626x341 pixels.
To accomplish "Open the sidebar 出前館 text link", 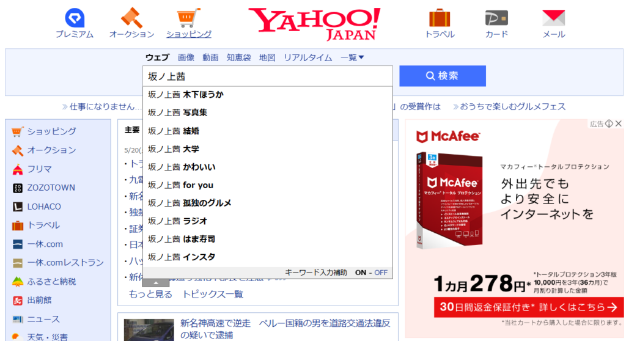I will point(39,301).
